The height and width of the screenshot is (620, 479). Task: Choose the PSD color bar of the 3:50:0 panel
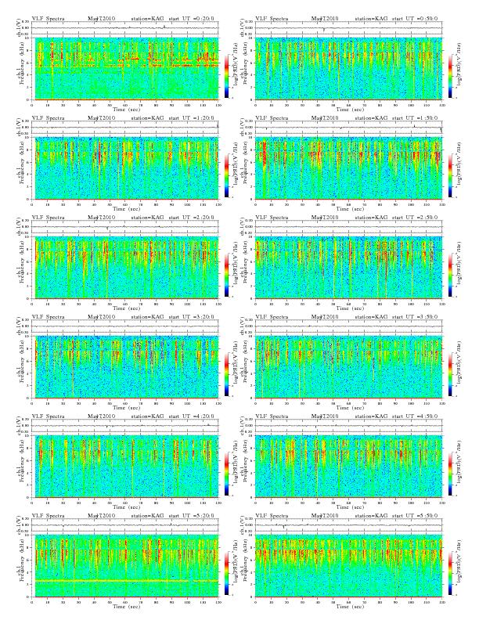[451, 375]
